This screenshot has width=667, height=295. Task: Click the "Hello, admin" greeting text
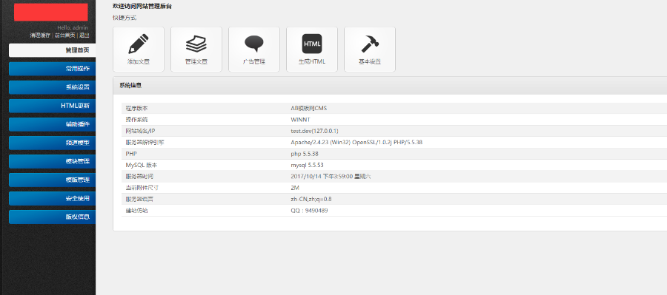point(73,27)
